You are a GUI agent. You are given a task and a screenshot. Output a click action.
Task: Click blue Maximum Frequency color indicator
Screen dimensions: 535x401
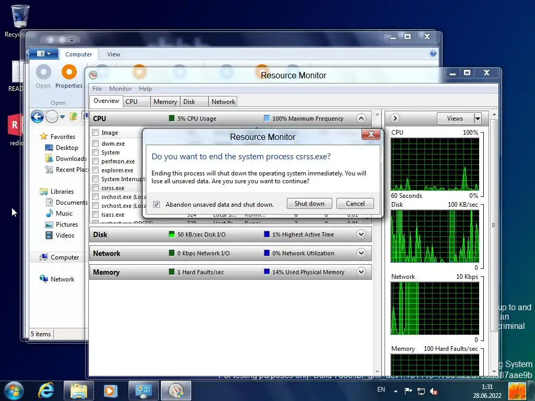267,119
